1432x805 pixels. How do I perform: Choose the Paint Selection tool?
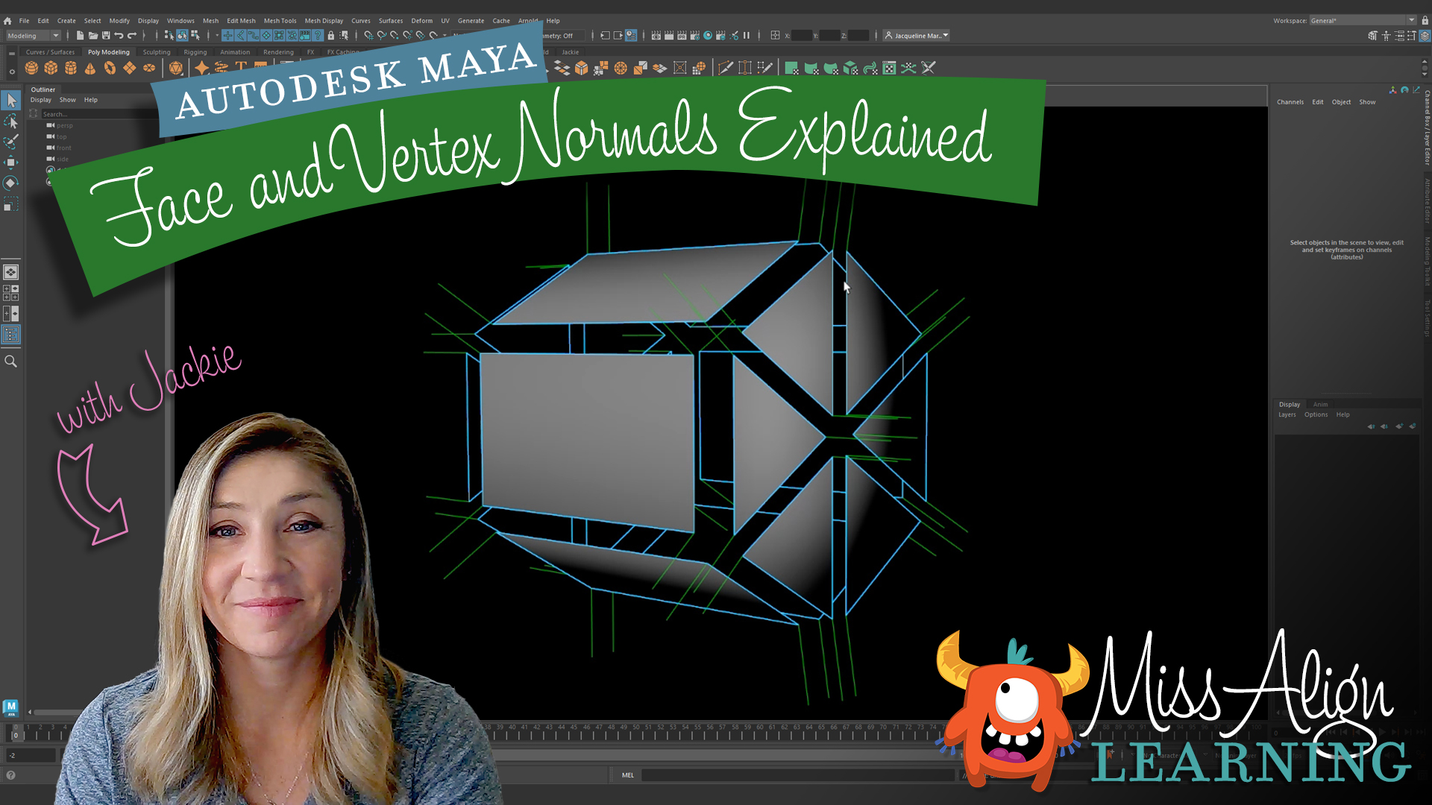click(11, 142)
